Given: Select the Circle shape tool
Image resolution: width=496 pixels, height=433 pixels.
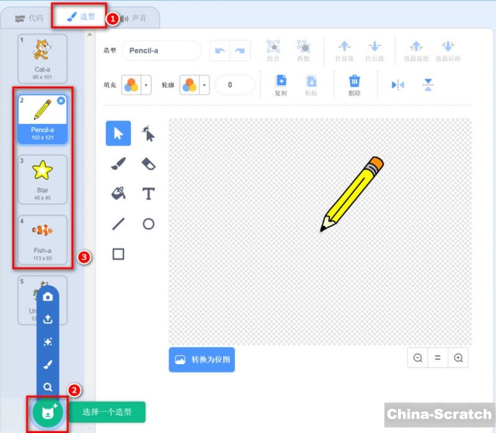Looking at the screenshot, I should 148,224.
